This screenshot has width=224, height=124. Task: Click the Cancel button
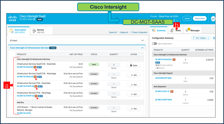(x=187, y=19)
